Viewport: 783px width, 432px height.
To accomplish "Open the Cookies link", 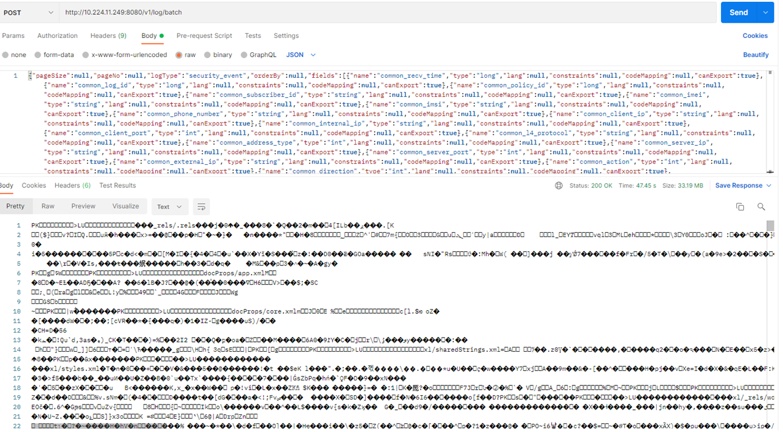I will (755, 36).
